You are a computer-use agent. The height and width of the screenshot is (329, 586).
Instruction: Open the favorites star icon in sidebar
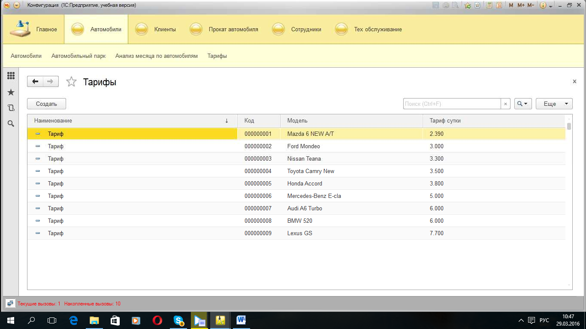point(11,92)
